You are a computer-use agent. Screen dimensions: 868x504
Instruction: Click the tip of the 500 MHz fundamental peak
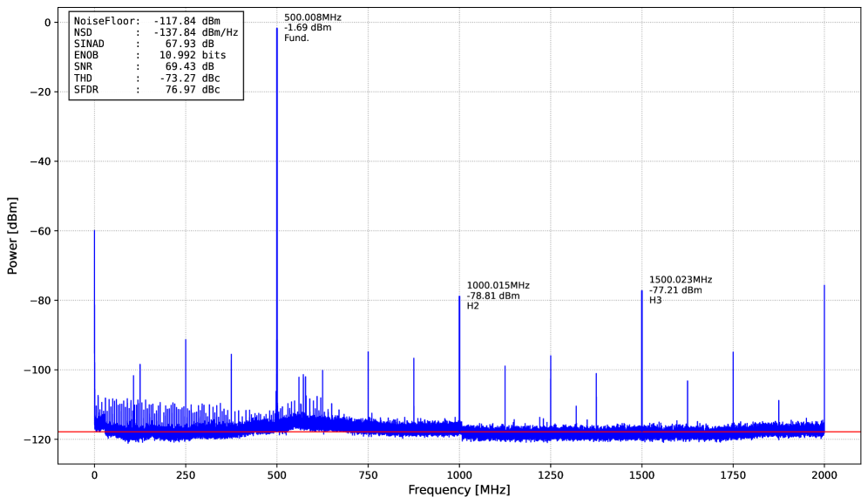pyautogui.click(x=277, y=28)
